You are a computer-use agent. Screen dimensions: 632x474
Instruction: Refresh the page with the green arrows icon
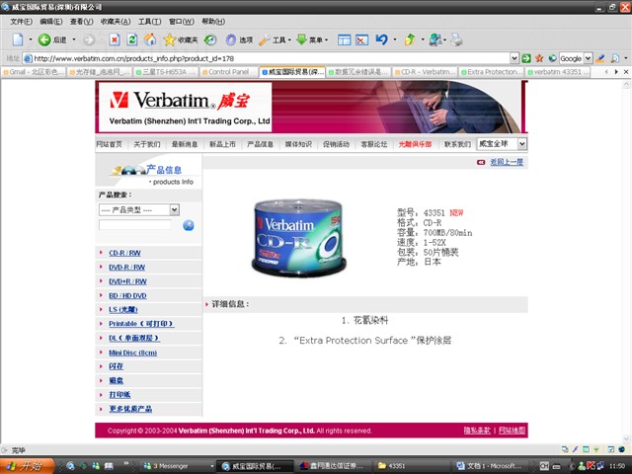[x=132, y=39]
